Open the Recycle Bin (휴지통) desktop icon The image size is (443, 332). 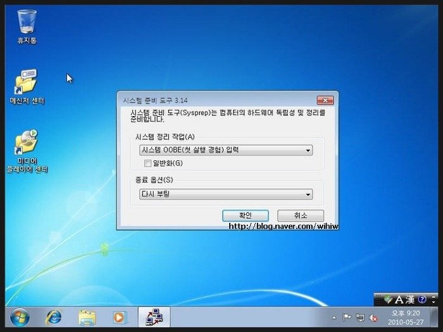pos(27,27)
